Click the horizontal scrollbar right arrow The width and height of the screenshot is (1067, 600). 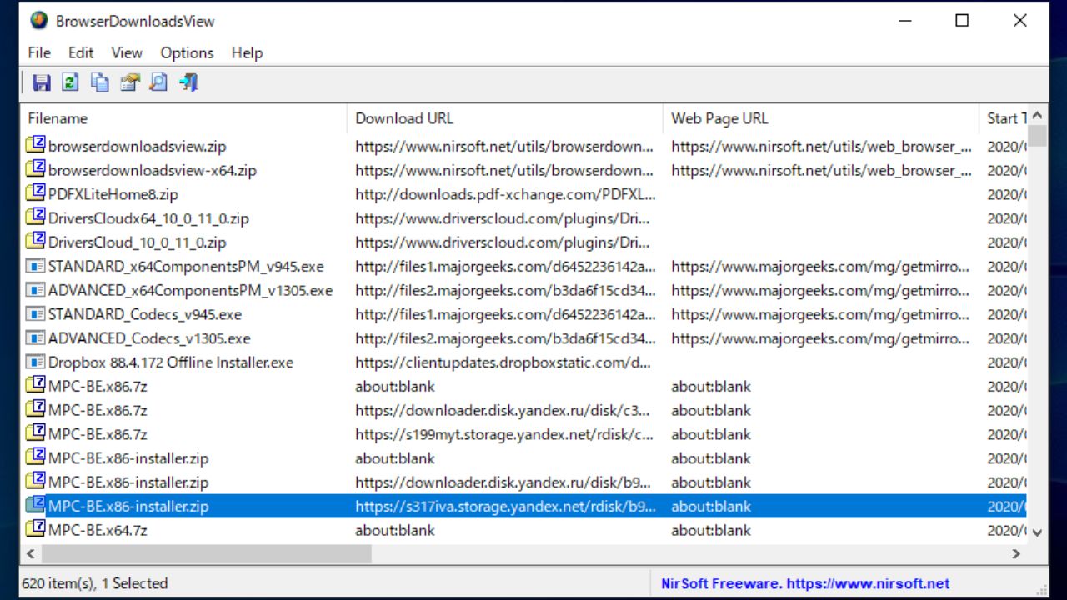[1016, 553]
